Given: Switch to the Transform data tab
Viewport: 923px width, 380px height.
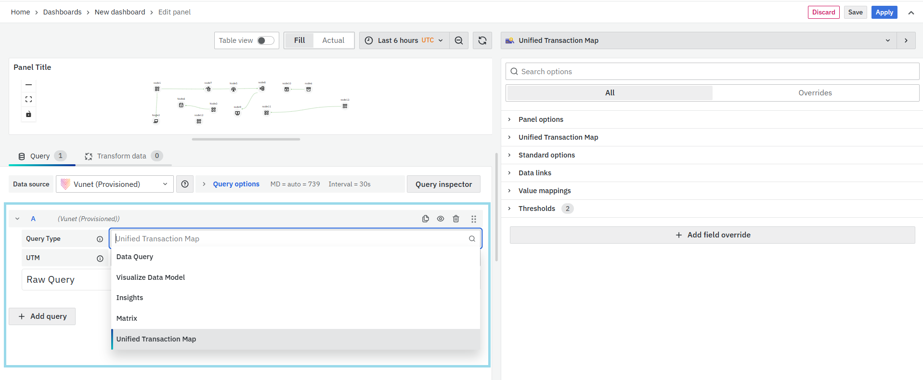Looking at the screenshot, I should (x=121, y=156).
